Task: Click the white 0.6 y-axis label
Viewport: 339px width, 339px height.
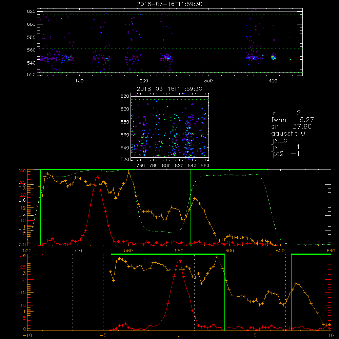Action: 22,200
